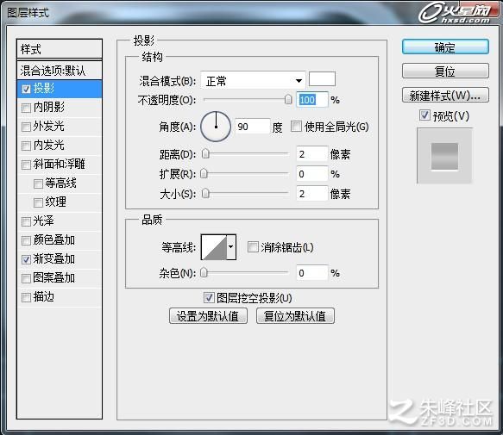The height and width of the screenshot is (435, 503).
Task: Click the drop shadow color swatch
Action: (322, 79)
